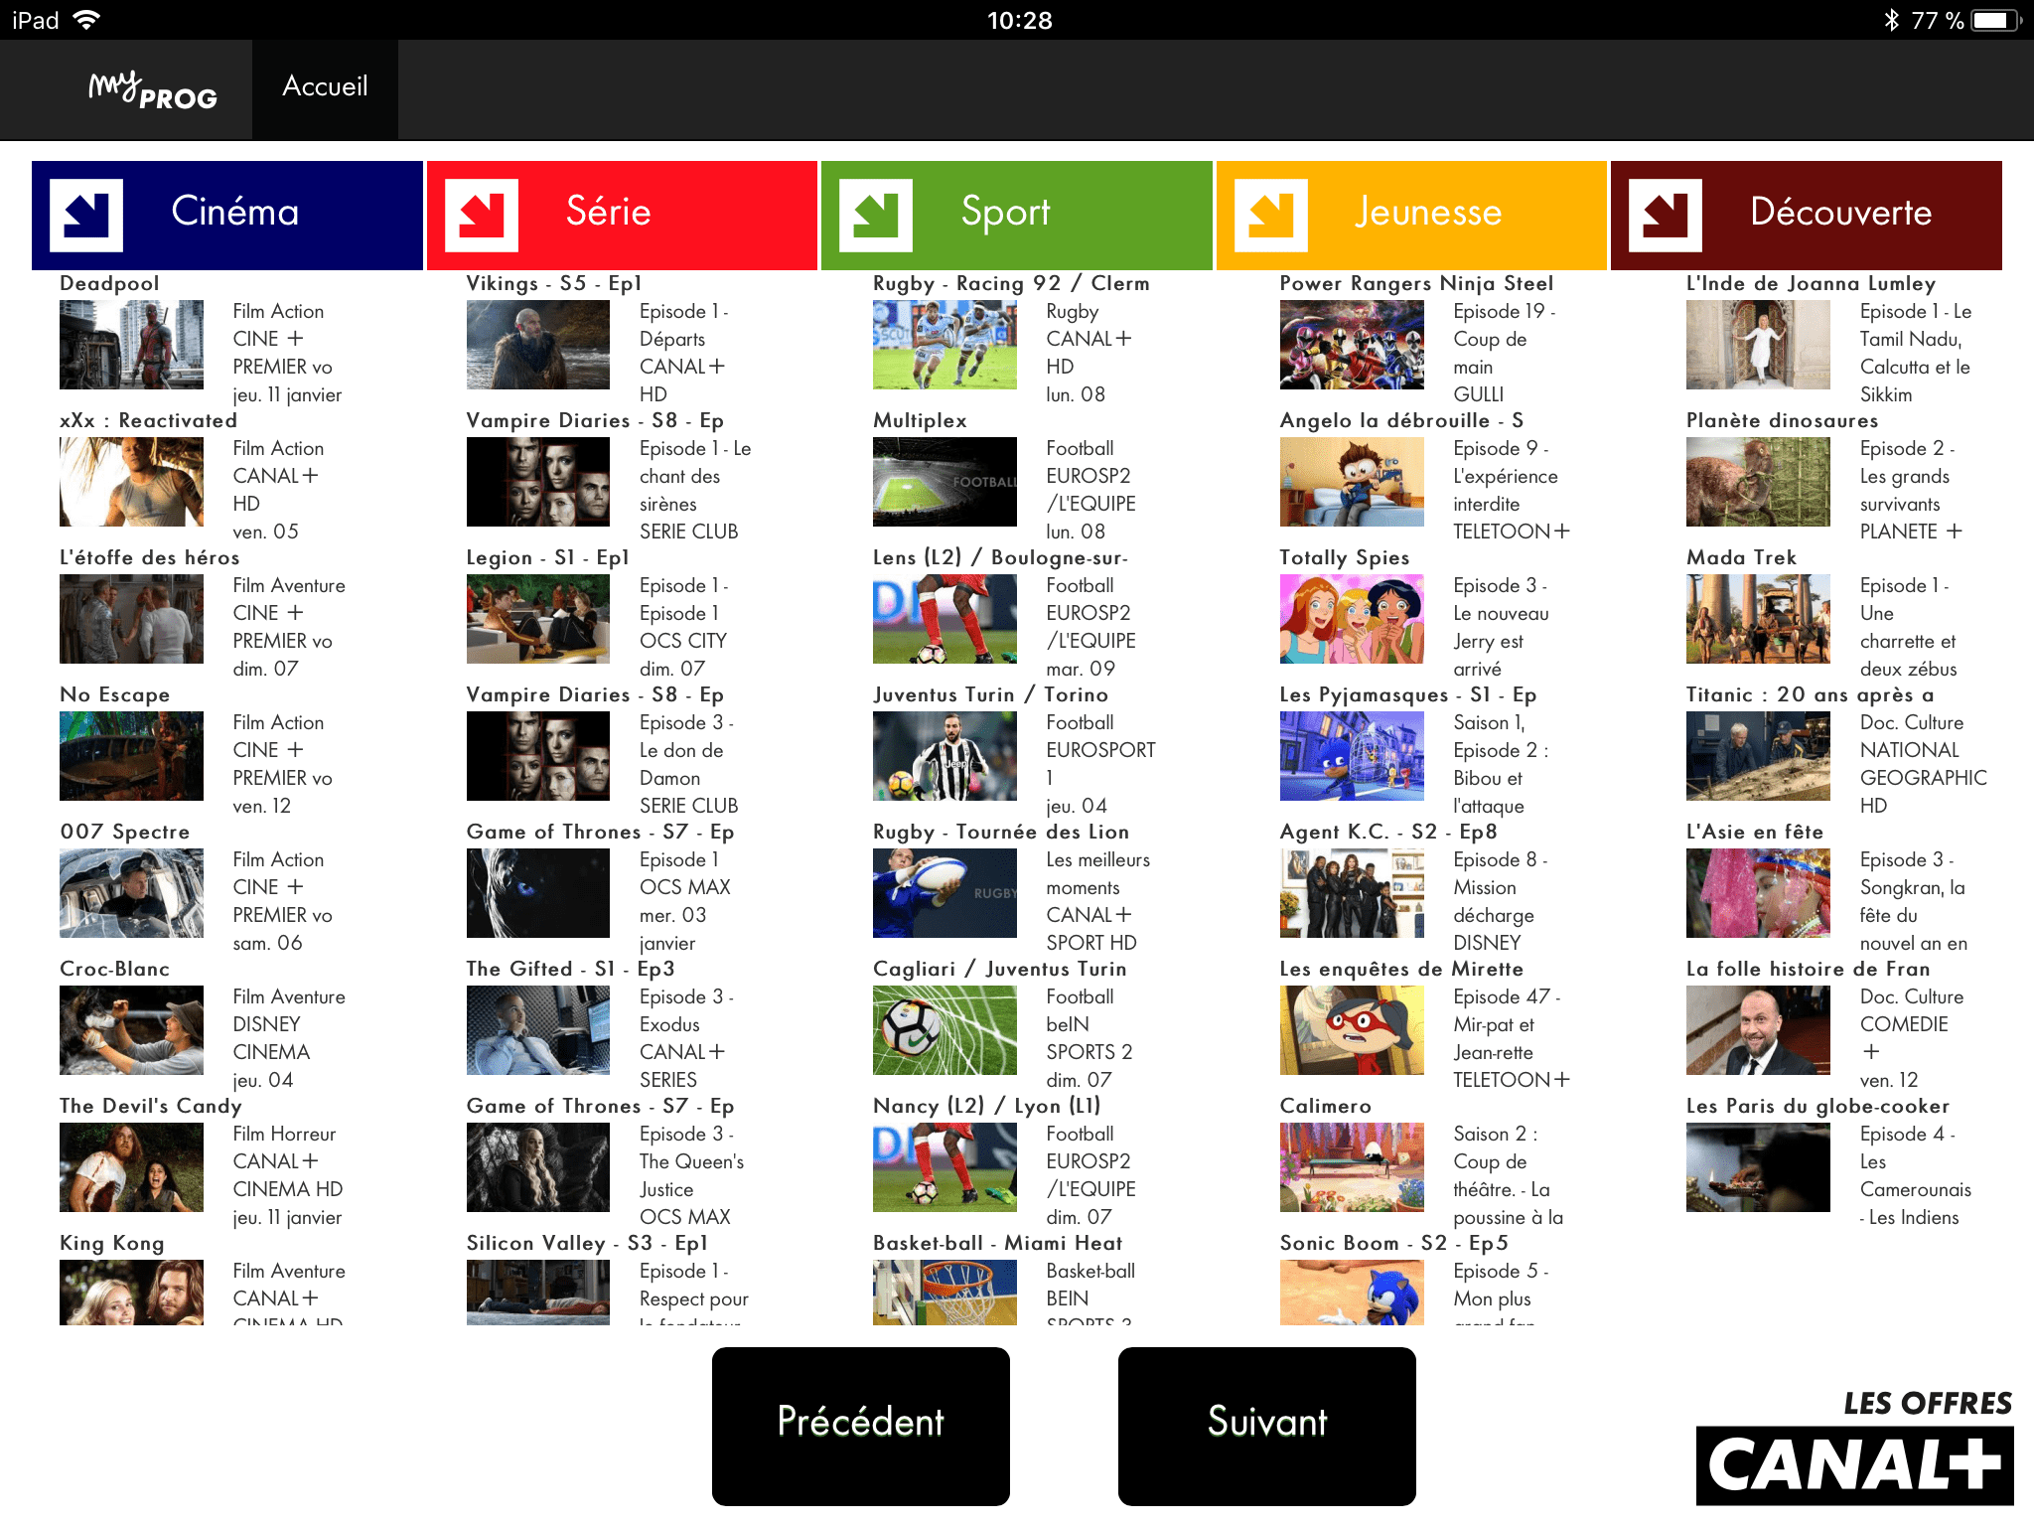This screenshot has height=1526, width=2034.
Task: Tap the Wi-Fi status icon
Action: [x=87, y=20]
